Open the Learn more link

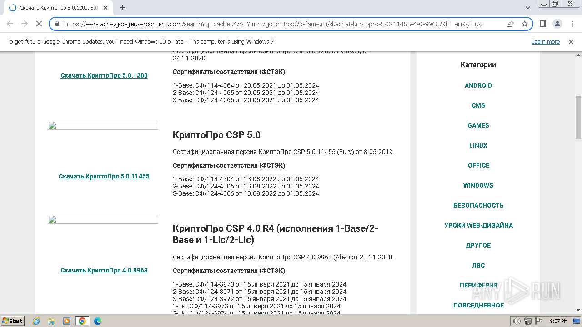point(546,42)
